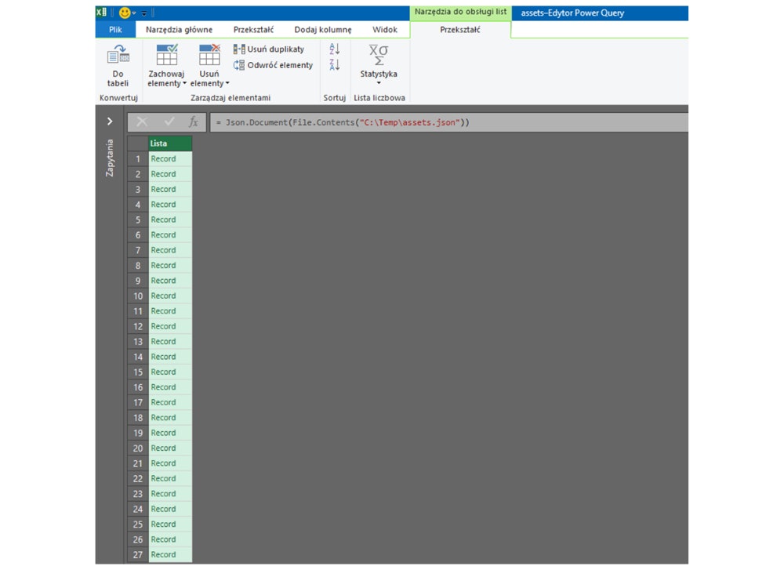Expand the "Zachowaj elementy" dropdown arrow
The image size is (784, 588).
tap(185, 83)
